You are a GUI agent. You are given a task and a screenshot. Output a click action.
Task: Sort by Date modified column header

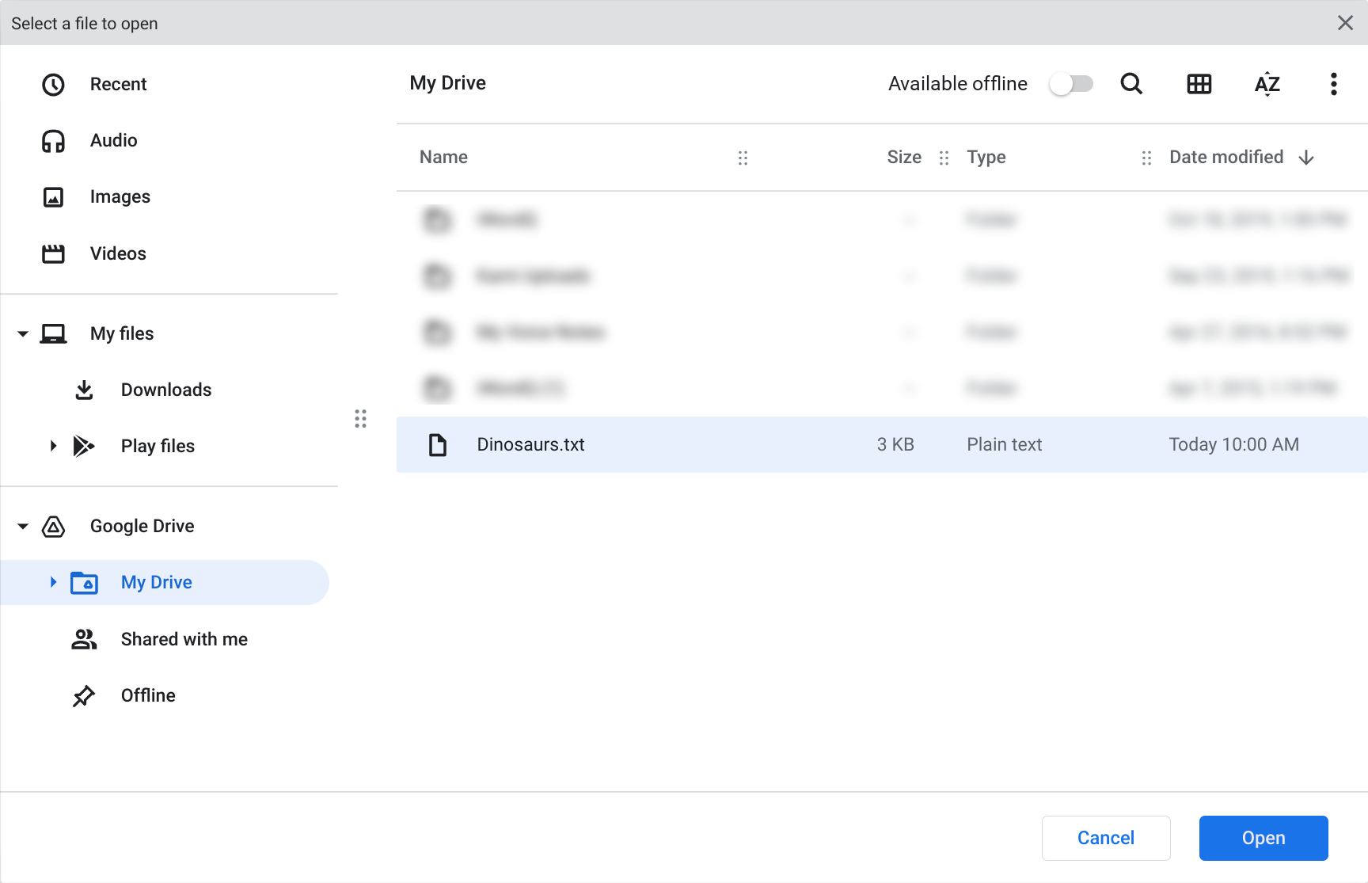[x=1226, y=157]
